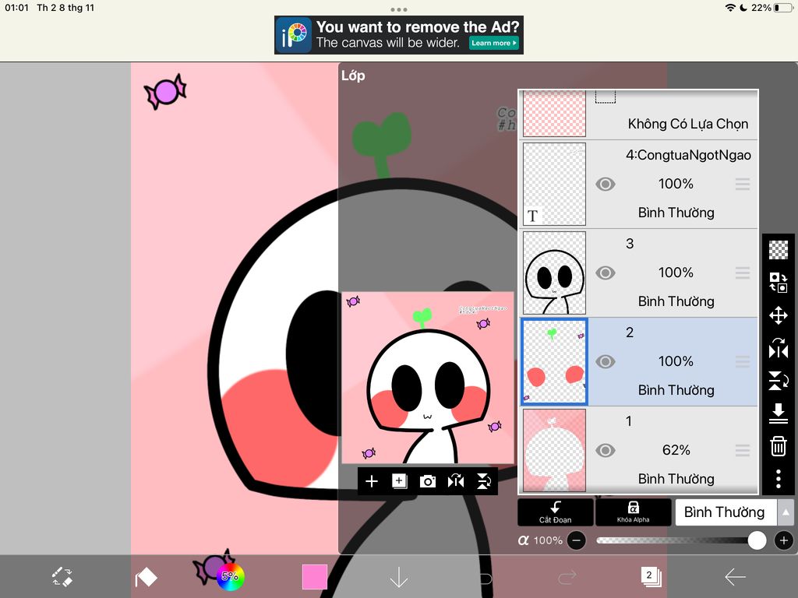Viewport: 798px width, 598px height.
Task: Open the three-dot more options menu
Action: point(779,479)
